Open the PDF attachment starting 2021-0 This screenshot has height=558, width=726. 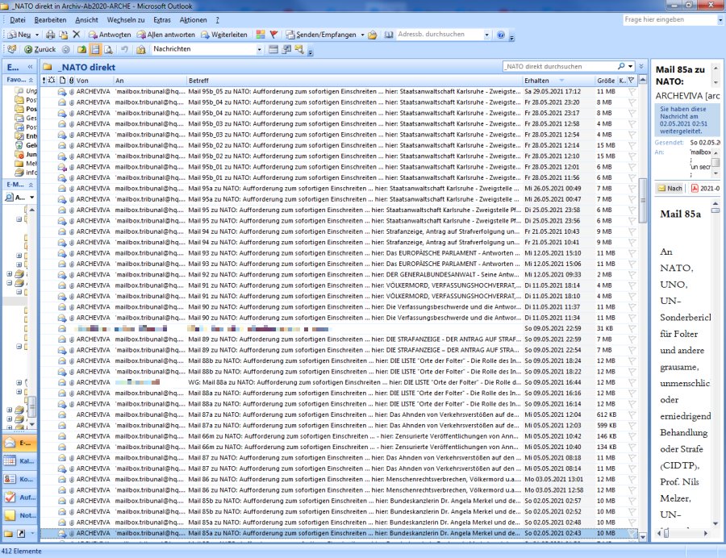pyautogui.click(x=706, y=189)
